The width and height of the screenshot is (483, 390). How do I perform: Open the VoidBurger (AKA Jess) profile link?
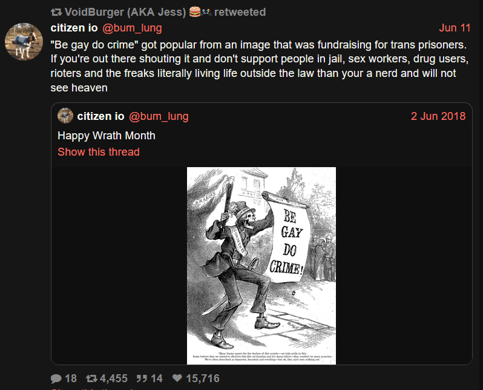(x=125, y=12)
